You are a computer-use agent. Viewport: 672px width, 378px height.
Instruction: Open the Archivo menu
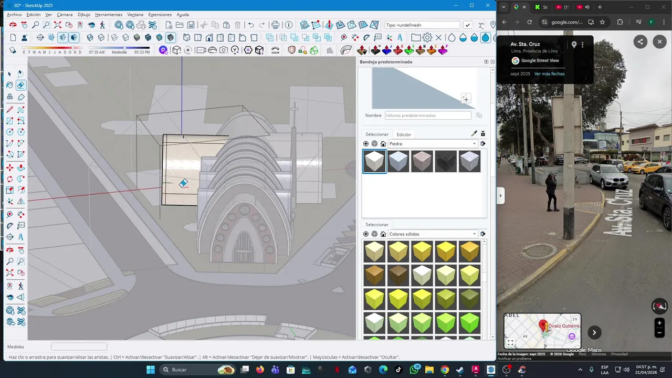pyautogui.click(x=14, y=15)
